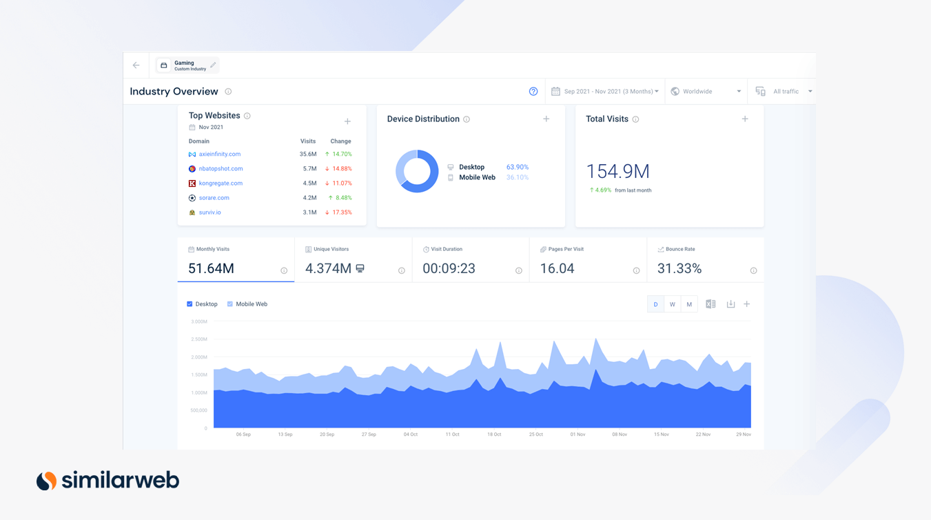This screenshot has width=931, height=520.
Task: Click the plus icon on the Device Distribution card
Action: [x=546, y=119]
